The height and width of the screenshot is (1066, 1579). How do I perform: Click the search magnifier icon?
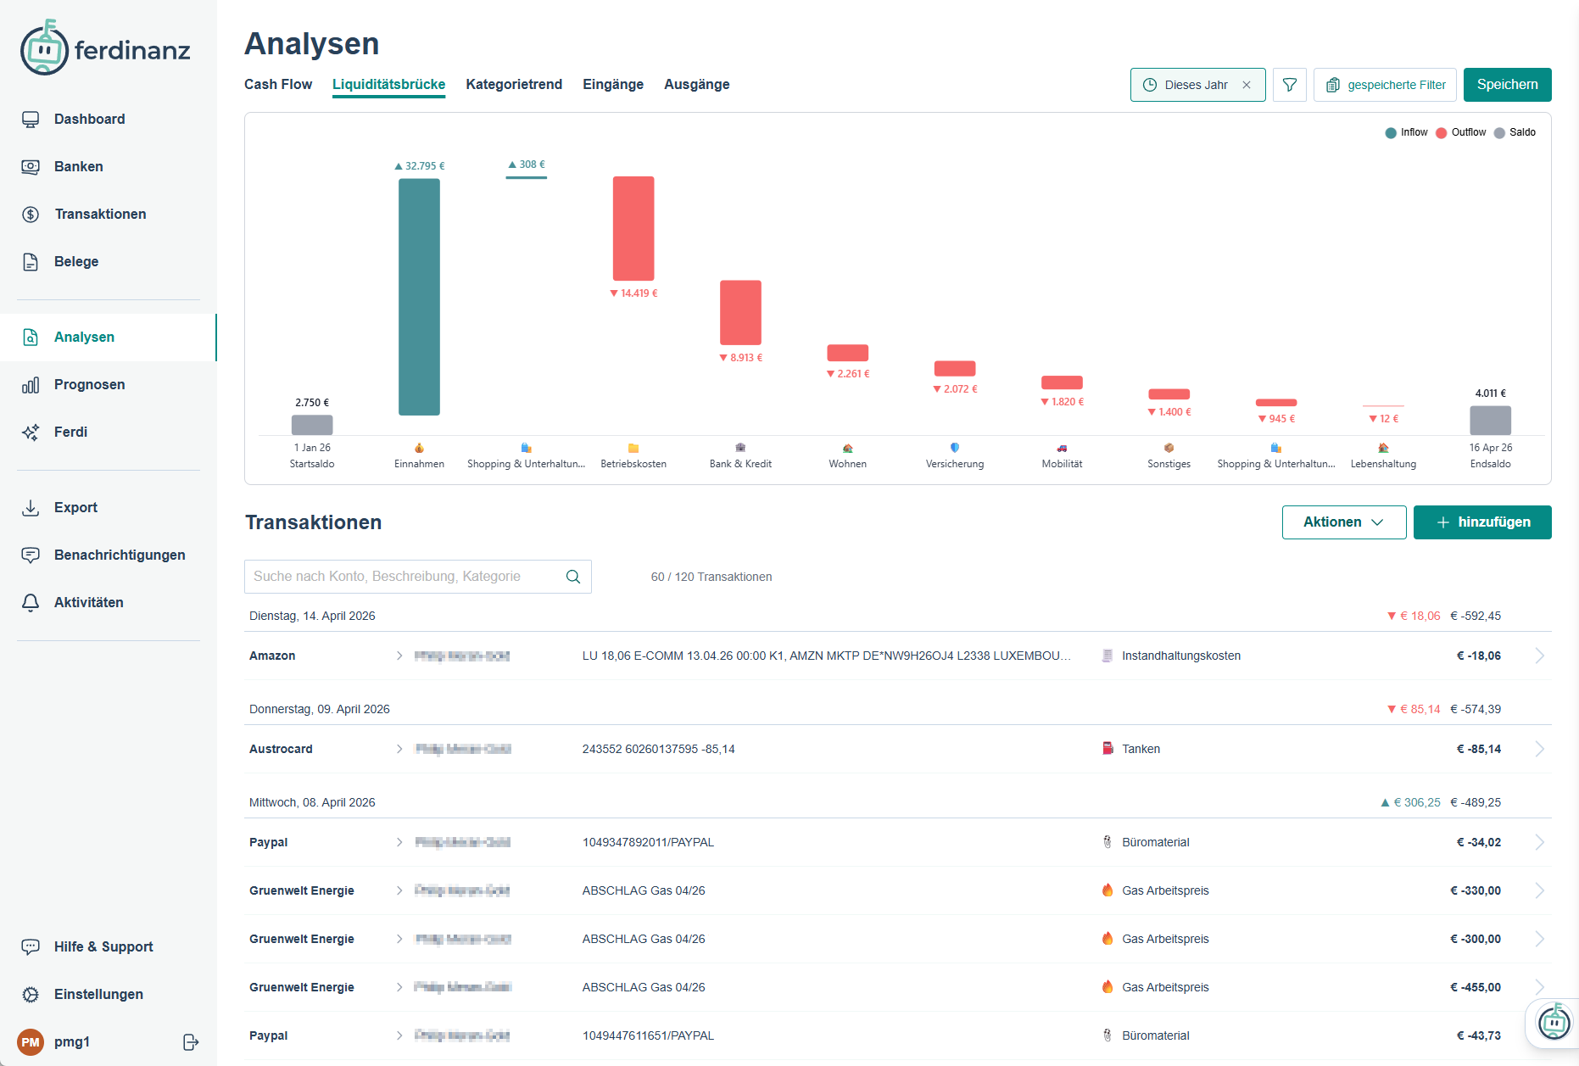[573, 577]
